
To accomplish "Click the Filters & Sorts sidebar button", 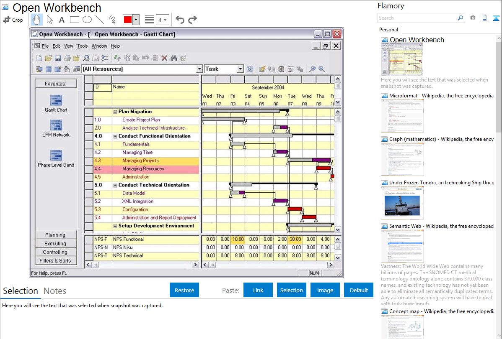I will tap(56, 261).
